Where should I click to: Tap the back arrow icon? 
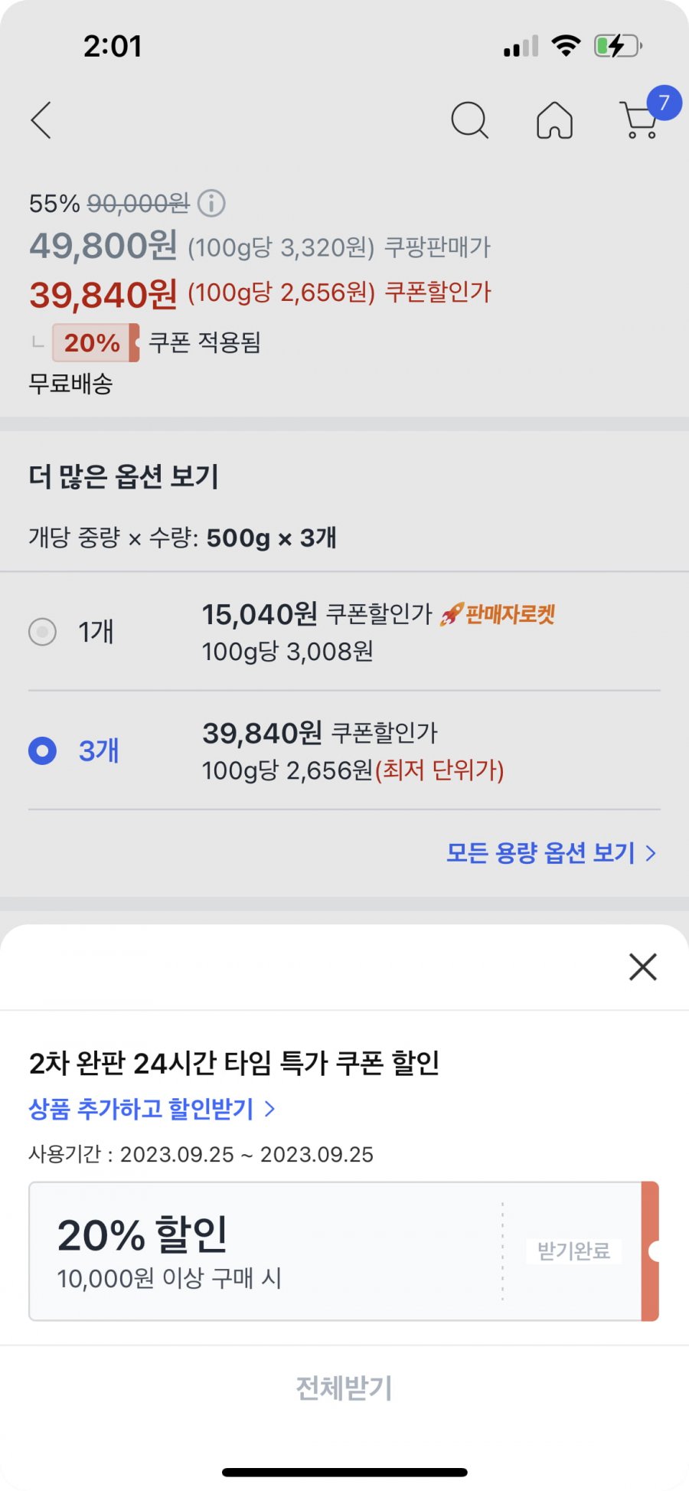coord(41,120)
